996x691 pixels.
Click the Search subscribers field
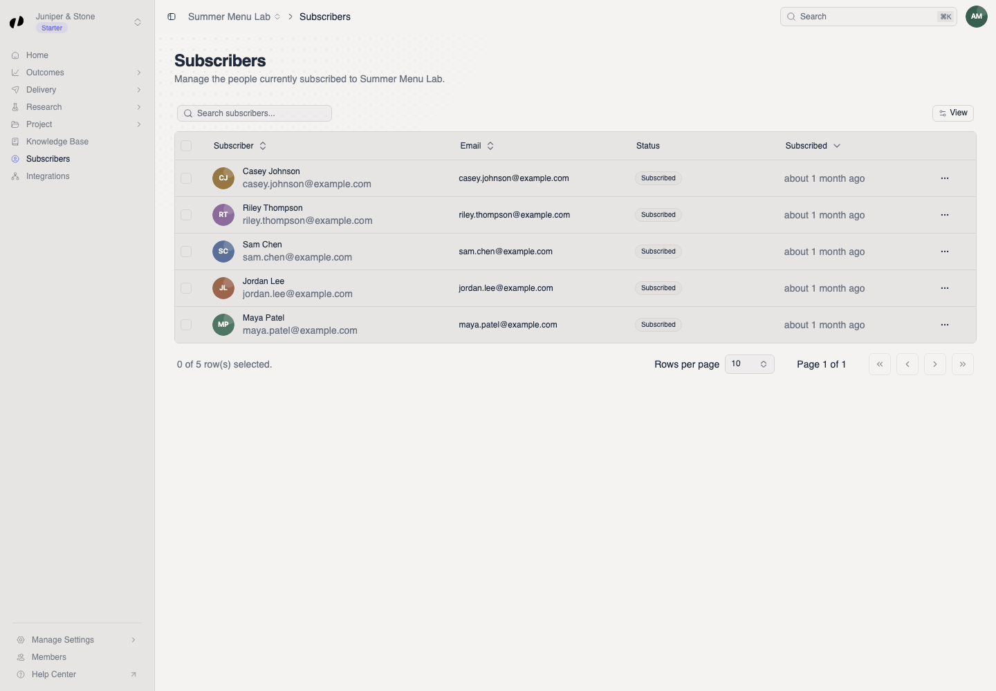tap(255, 113)
